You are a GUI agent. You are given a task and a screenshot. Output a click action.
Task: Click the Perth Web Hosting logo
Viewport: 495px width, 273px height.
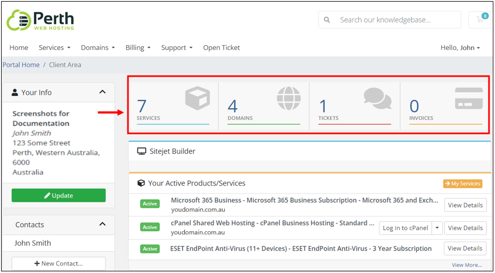click(40, 20)
